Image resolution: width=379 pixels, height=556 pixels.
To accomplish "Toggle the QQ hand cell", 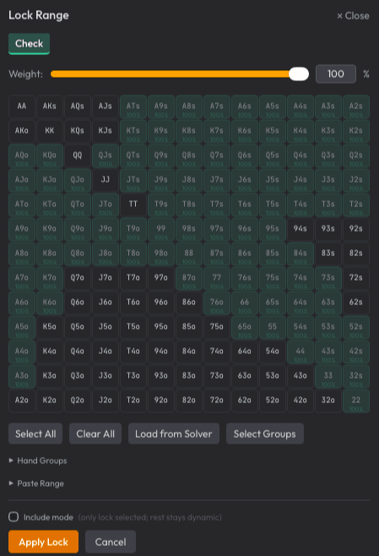I will tap(77, 155).
